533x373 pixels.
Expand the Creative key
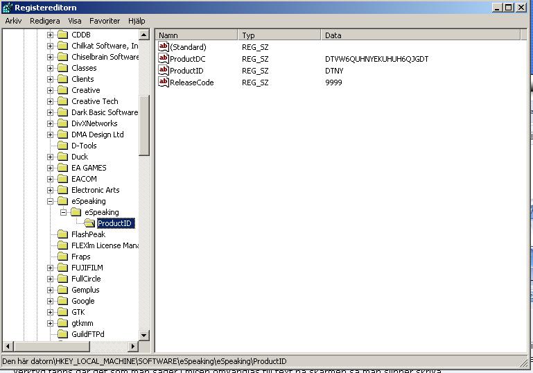coord(51,90)
